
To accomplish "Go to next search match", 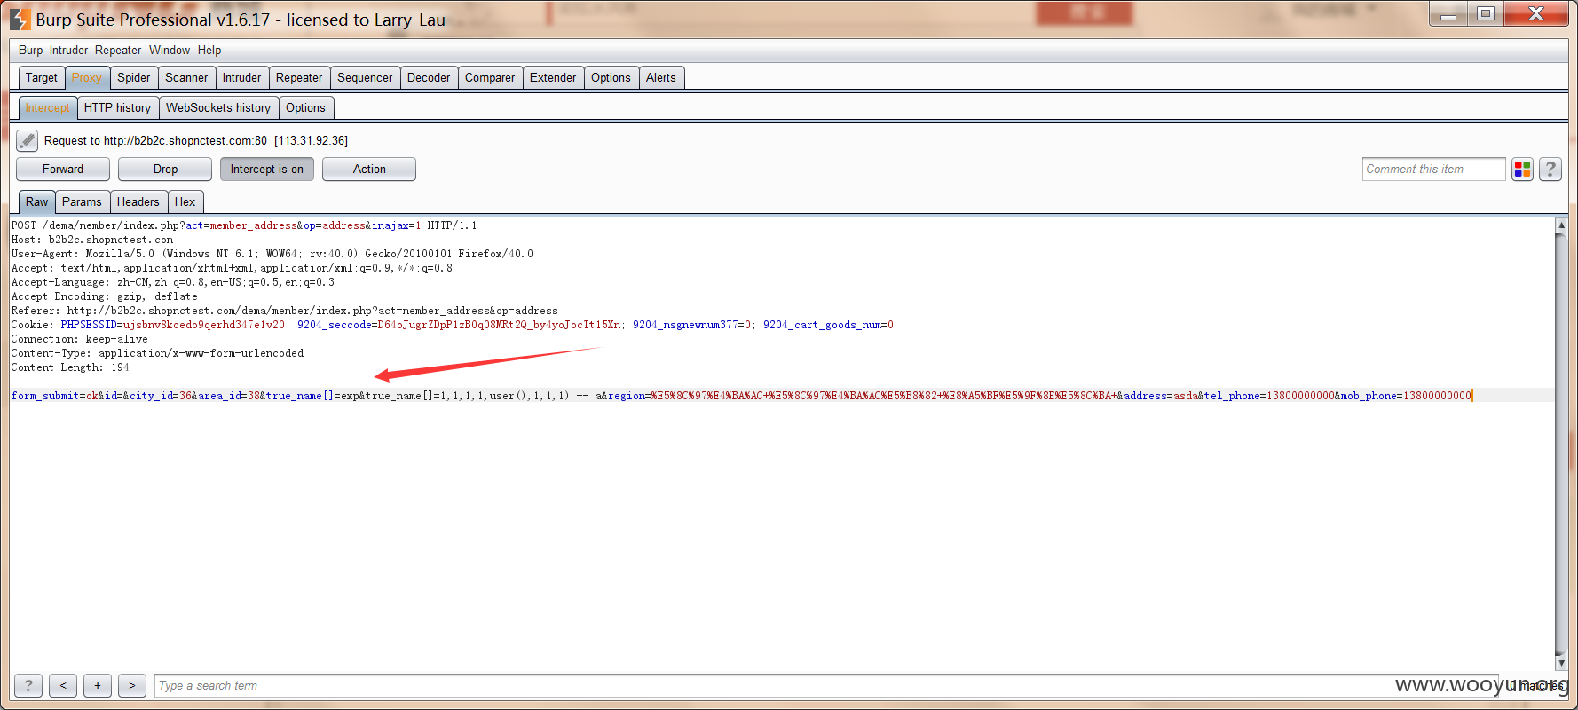I will point(132,685).
